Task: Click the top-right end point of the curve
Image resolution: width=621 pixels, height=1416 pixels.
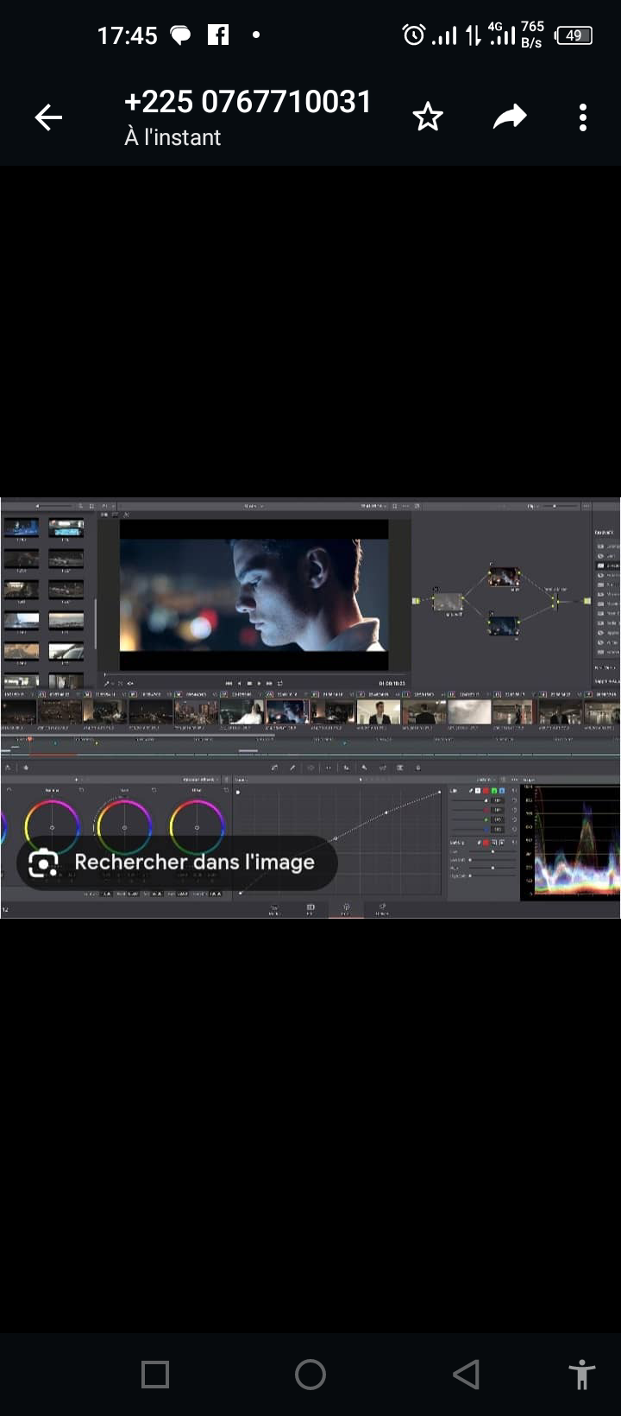Action: 439,792
